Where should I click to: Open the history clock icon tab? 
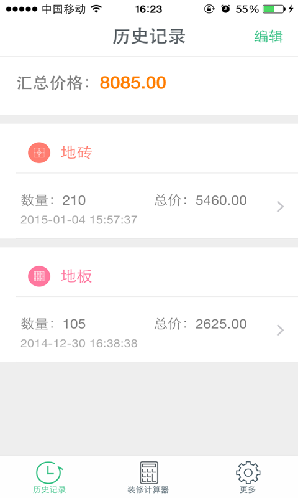50,472
